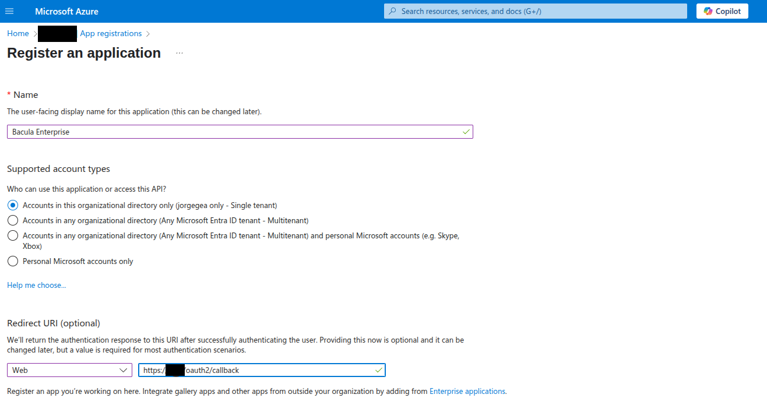Click the Name input containing Bacula Enterprise
This screenshot has width=767, height=405.
point(233,132)
